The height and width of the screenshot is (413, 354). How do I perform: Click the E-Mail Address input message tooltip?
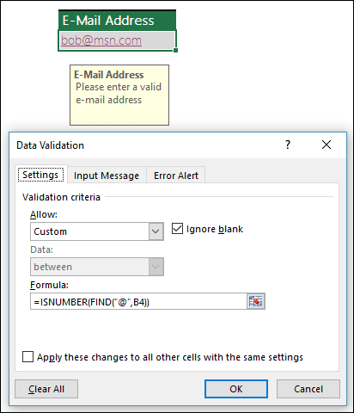coord(119,95)
